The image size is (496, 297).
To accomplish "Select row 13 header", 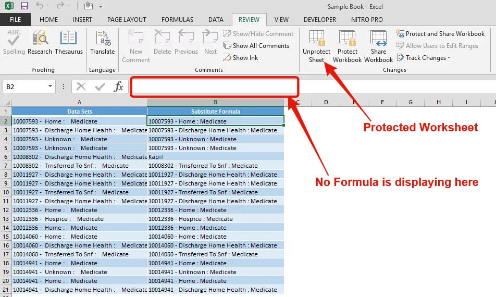I will click(x=6, y=219).
